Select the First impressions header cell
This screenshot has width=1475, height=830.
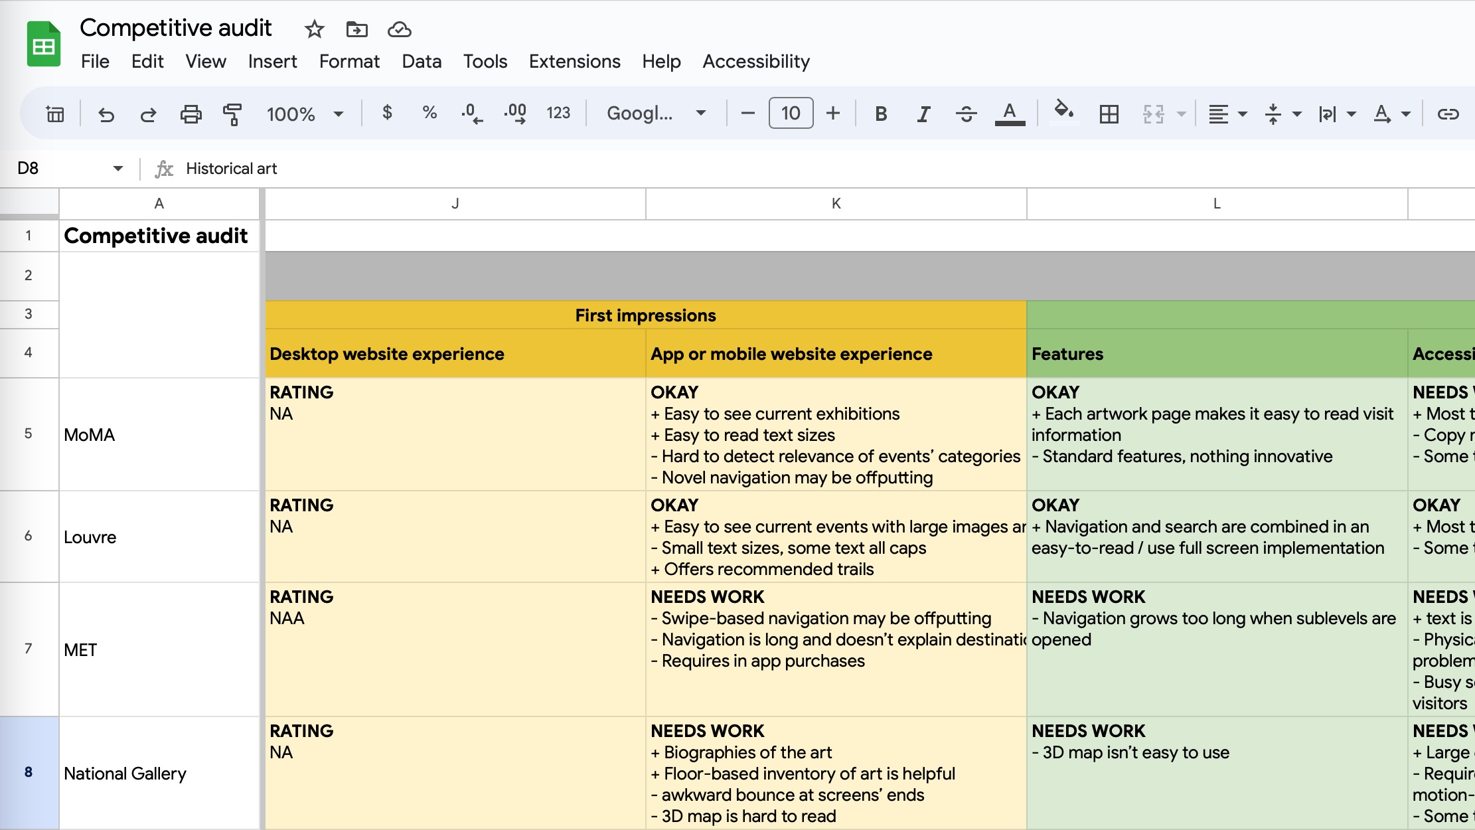coord(646,315)
